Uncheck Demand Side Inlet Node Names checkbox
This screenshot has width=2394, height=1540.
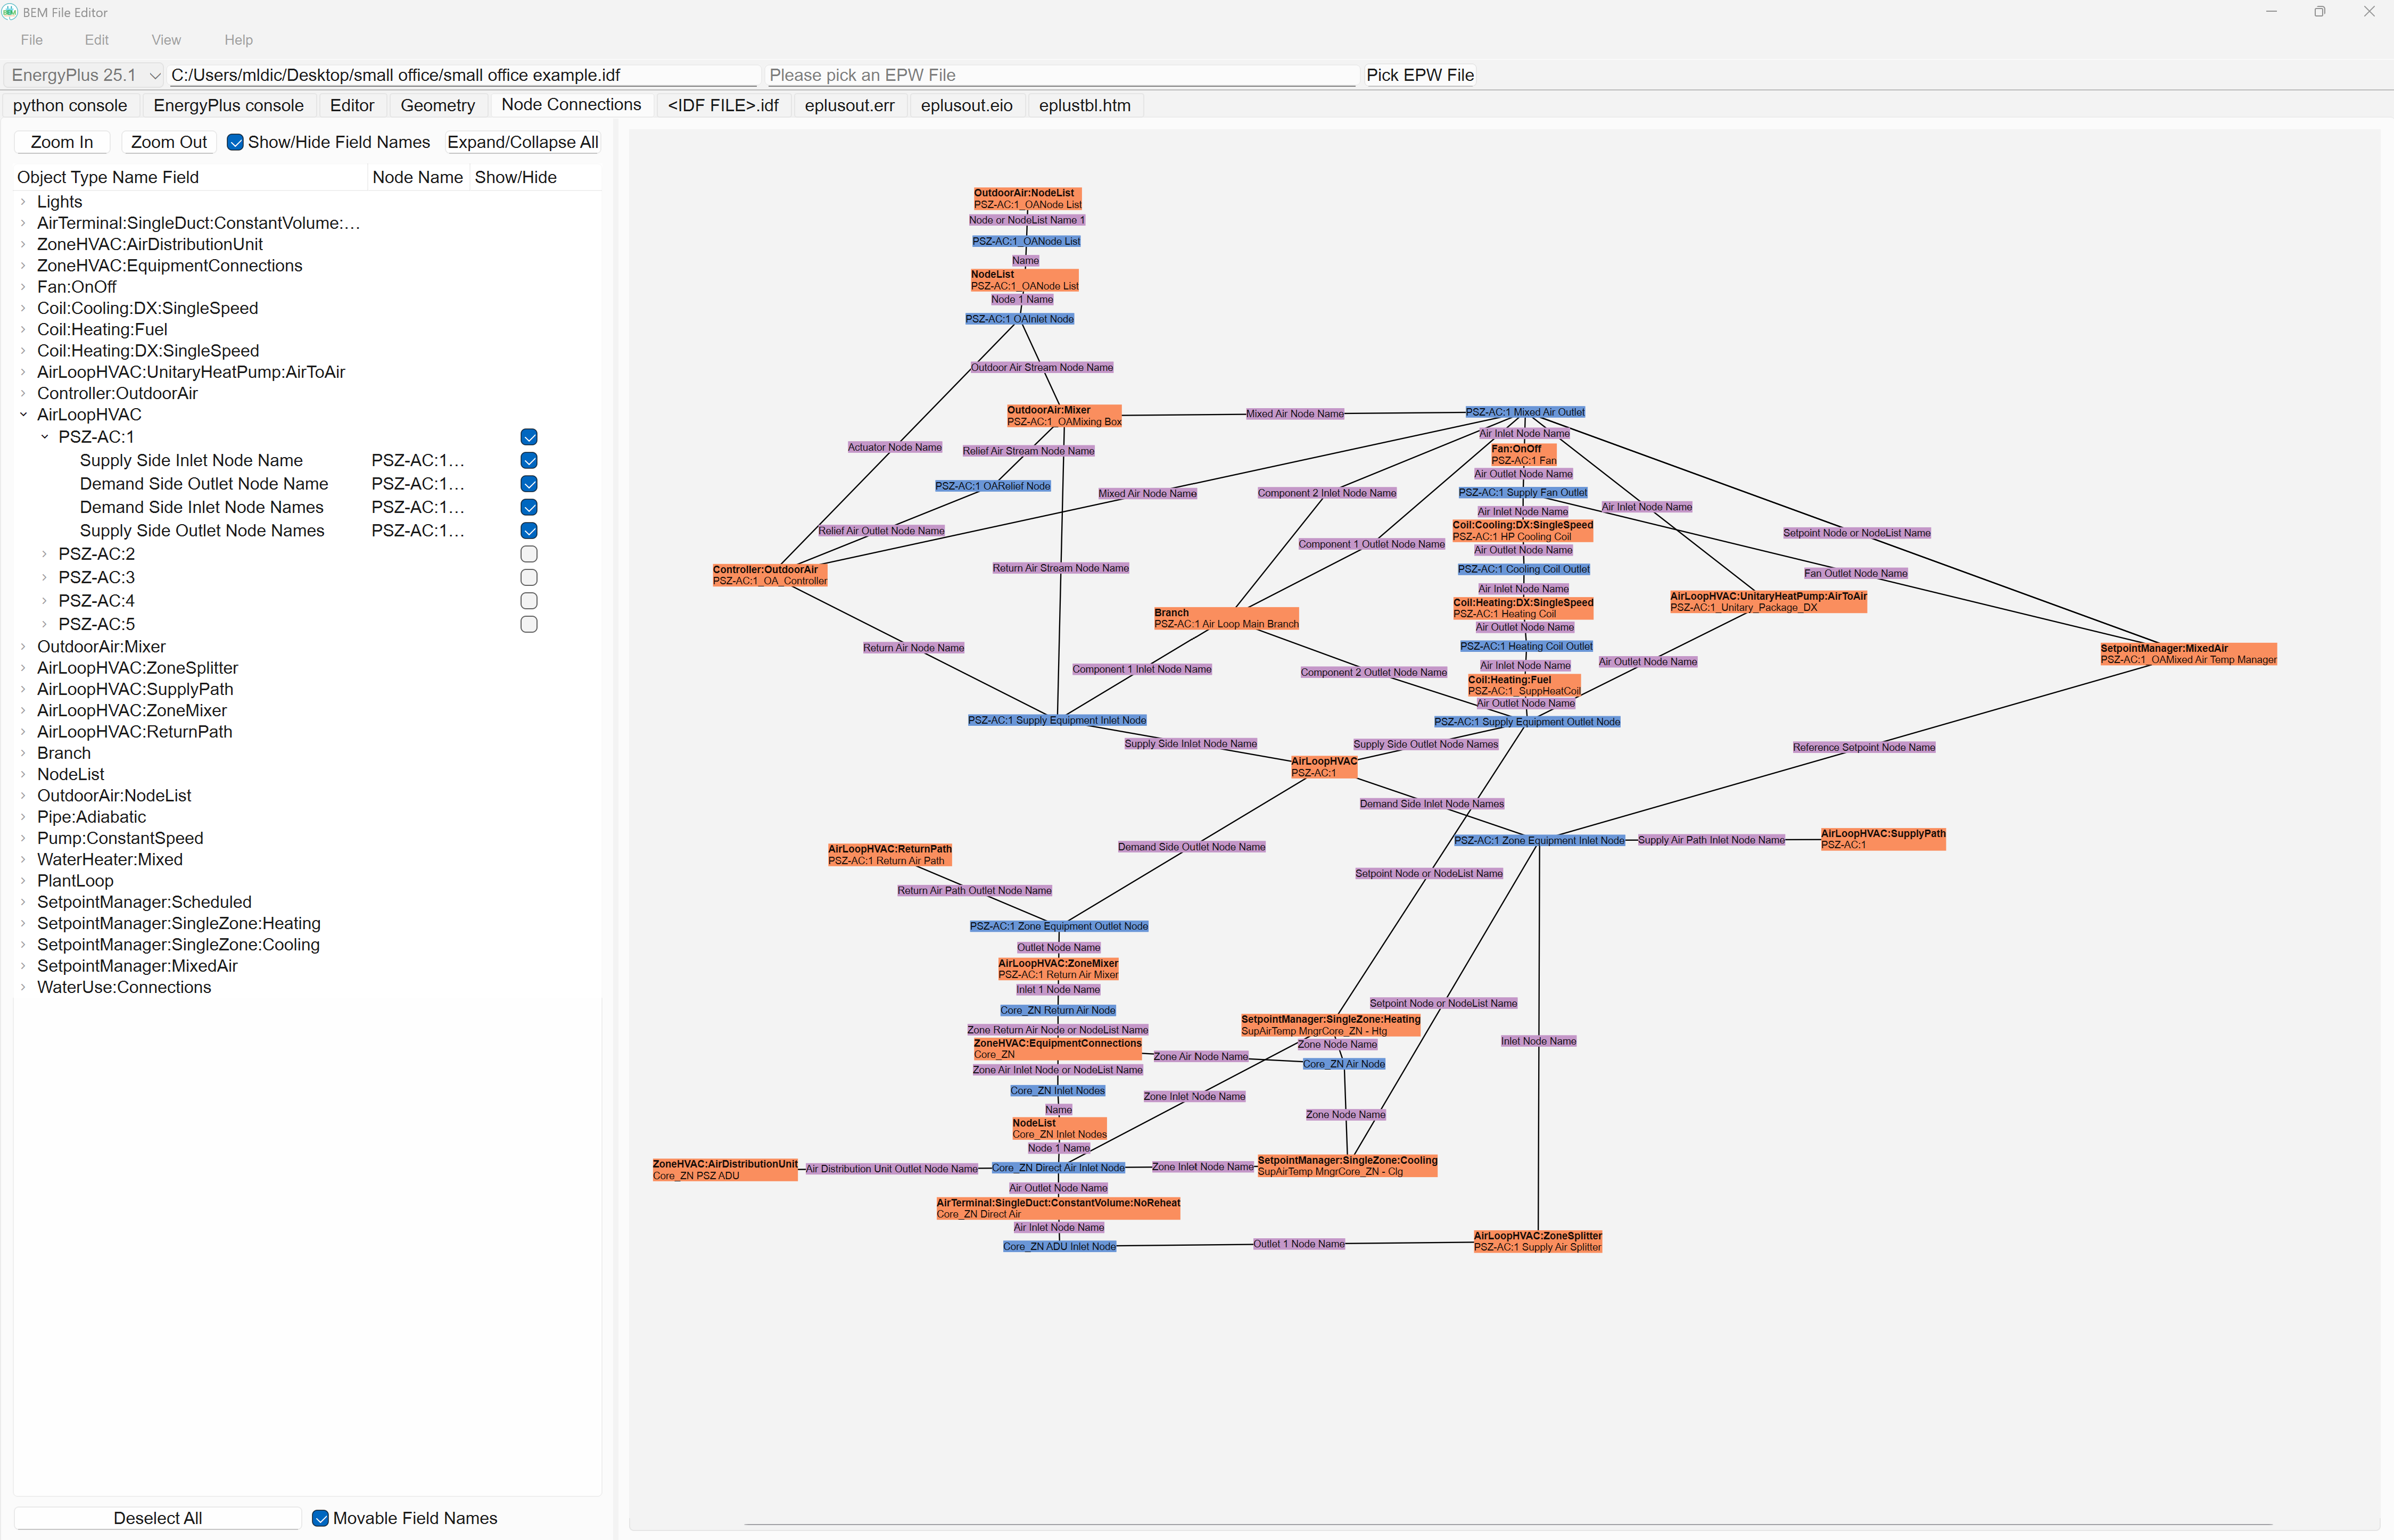coord(529,507)
